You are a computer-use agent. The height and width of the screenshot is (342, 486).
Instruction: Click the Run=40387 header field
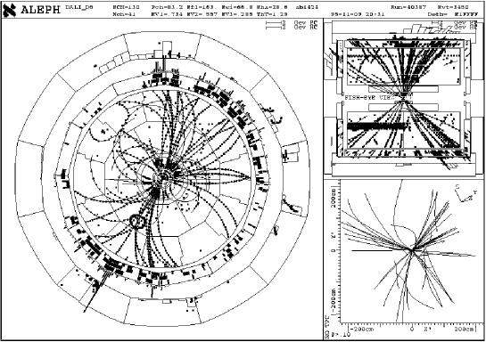[408, 7]
